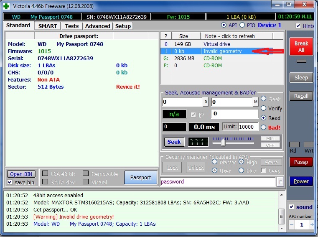
Task: Toggle the Virtual checkbox
Action: pyautogui.click(x=86, y=181)
